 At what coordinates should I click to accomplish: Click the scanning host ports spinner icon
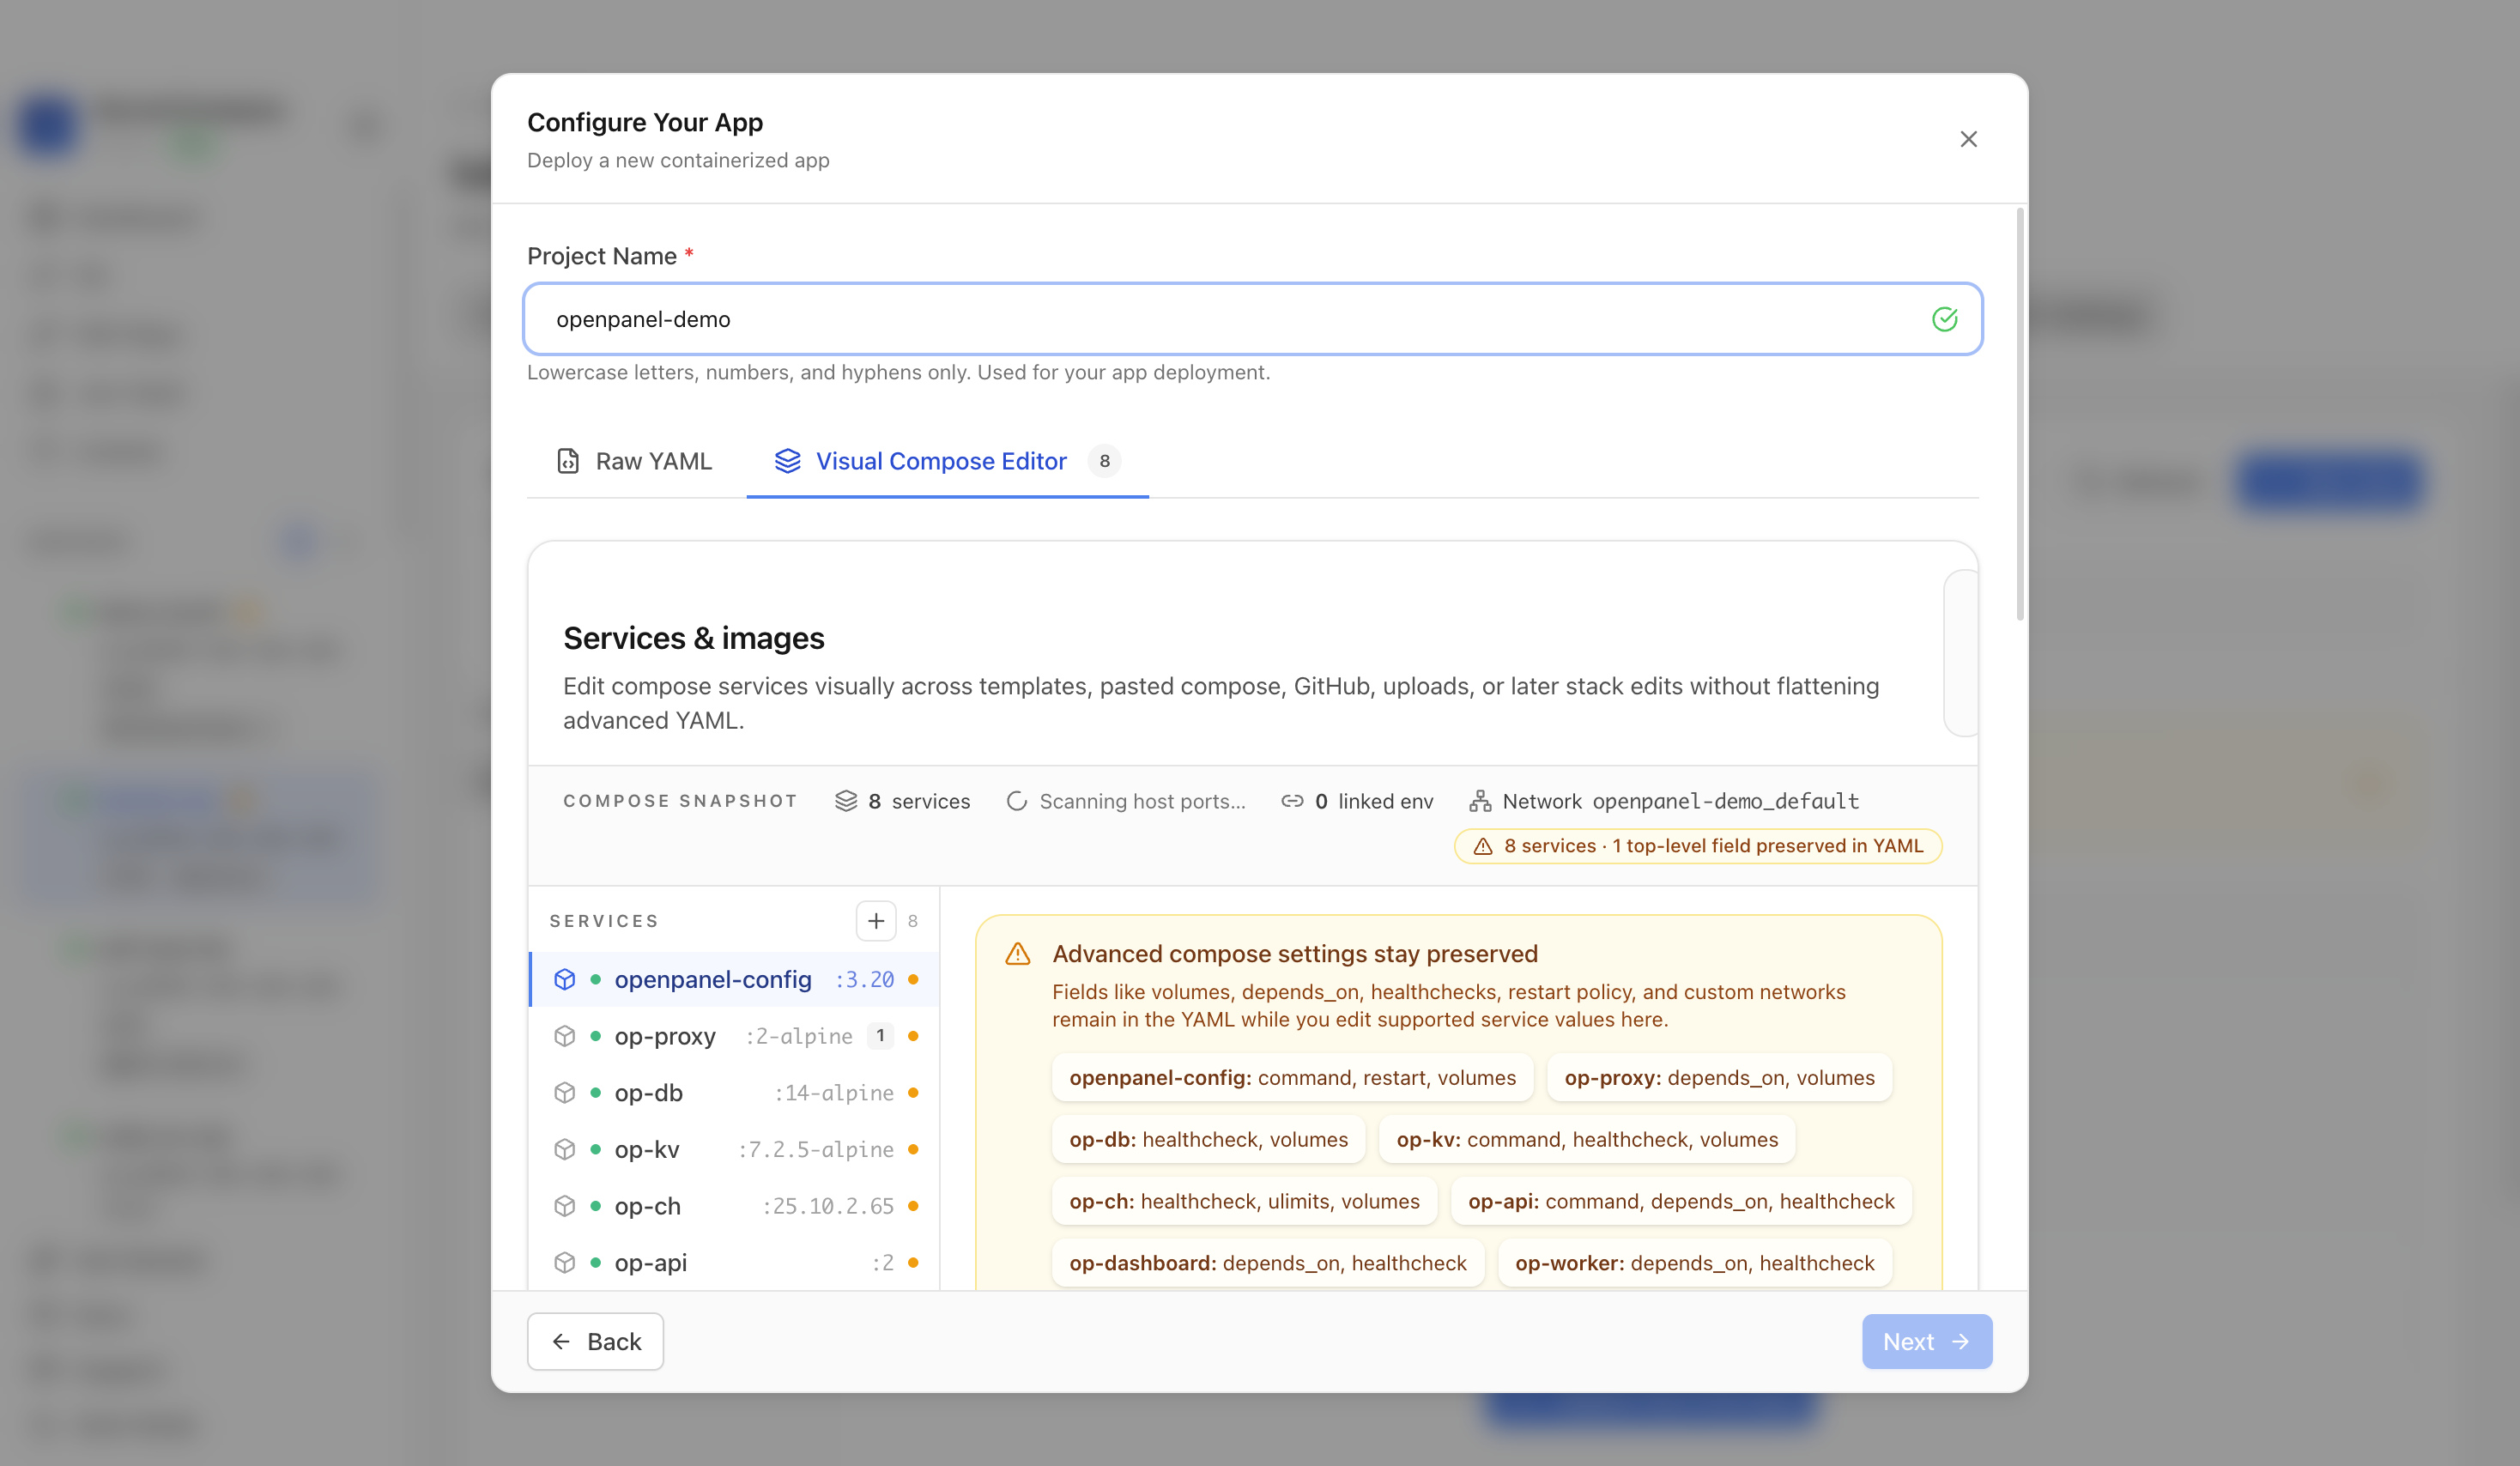[x=1016, y=801]
